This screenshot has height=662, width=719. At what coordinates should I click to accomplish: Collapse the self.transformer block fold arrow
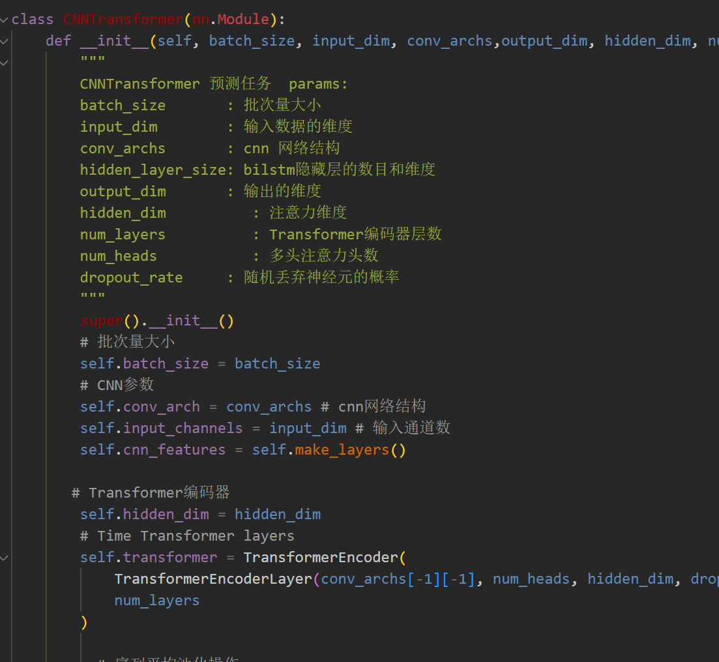(x=5, y=558)
